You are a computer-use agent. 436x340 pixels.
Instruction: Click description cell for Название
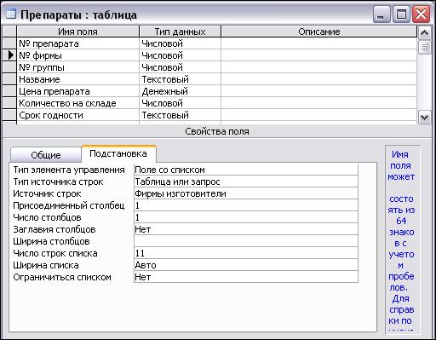pyautogui.click(x=319, y=79)
